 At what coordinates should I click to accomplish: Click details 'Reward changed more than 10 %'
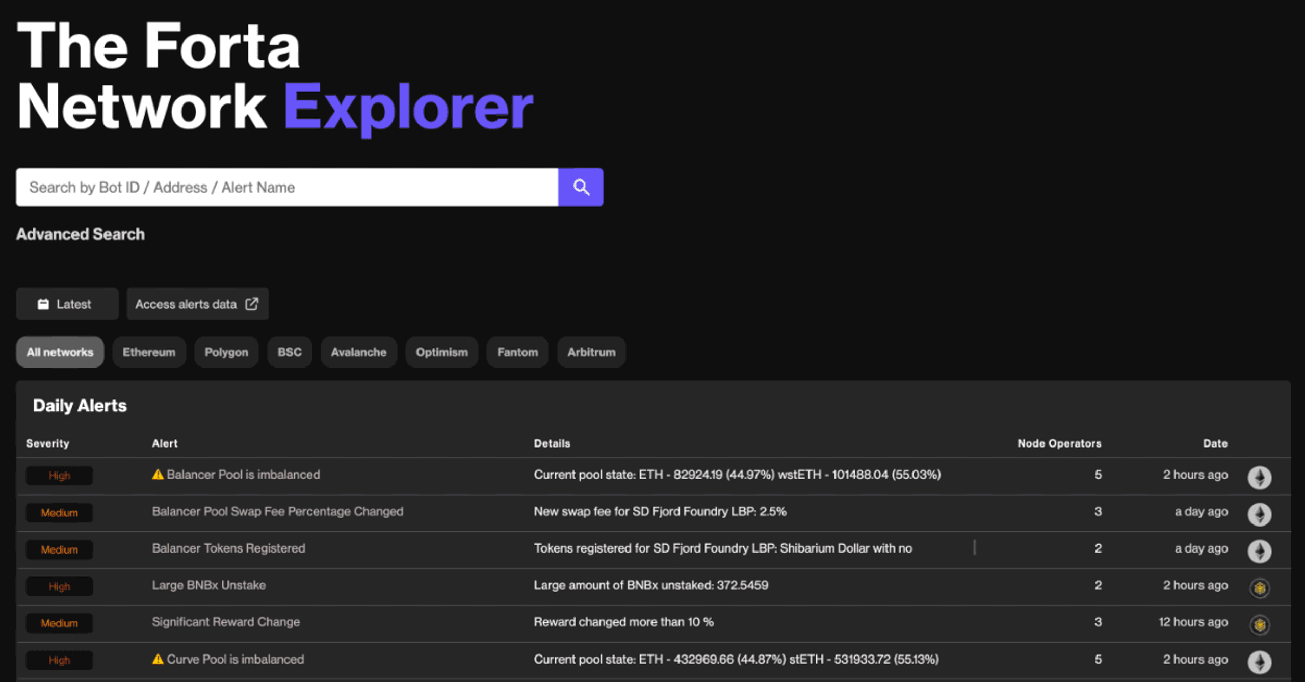(x=623, y=622)
